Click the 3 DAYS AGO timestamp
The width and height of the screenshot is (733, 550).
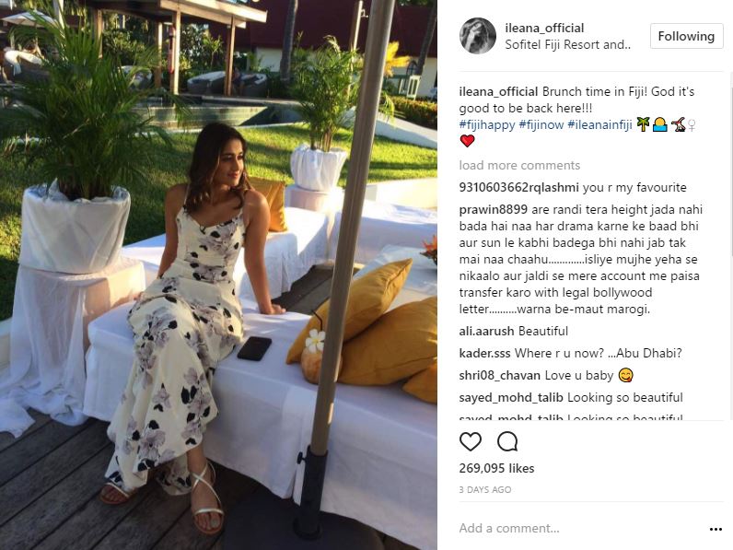(x=484, y=490)
